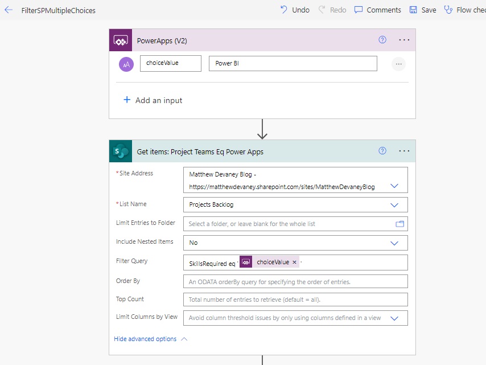Click the PowerApps (V2) trigger icon

[x=121, y=40]
